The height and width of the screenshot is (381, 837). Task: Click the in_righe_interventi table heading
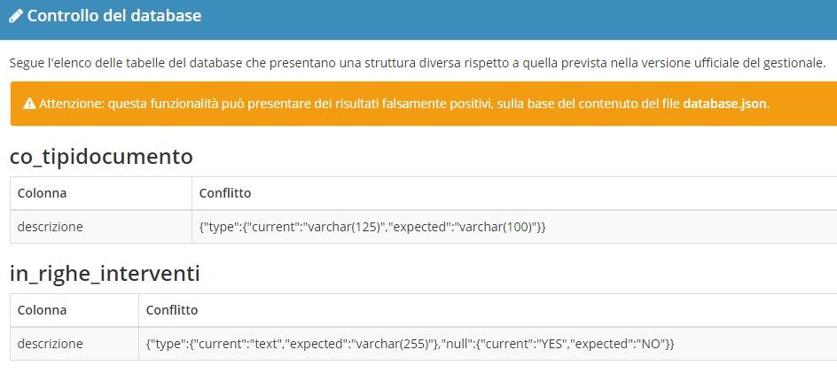pyautogui.click(x=105, y=274)
